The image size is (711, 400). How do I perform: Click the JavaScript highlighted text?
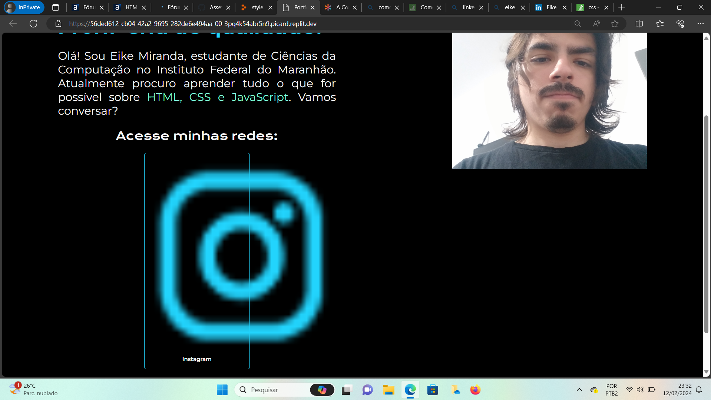tap(260, 97)
